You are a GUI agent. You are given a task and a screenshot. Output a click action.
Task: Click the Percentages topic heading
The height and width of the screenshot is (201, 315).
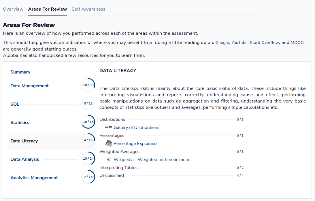[112, 136]
